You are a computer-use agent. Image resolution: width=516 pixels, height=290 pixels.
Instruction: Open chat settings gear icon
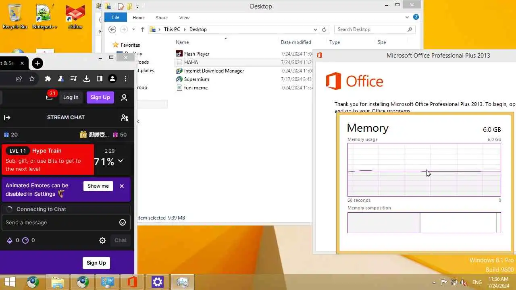point(102,240)
